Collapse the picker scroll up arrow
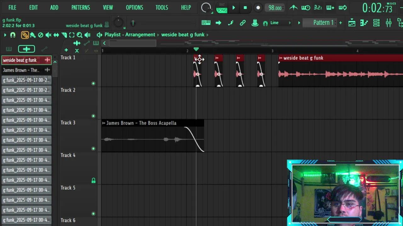 coord(55,62)
